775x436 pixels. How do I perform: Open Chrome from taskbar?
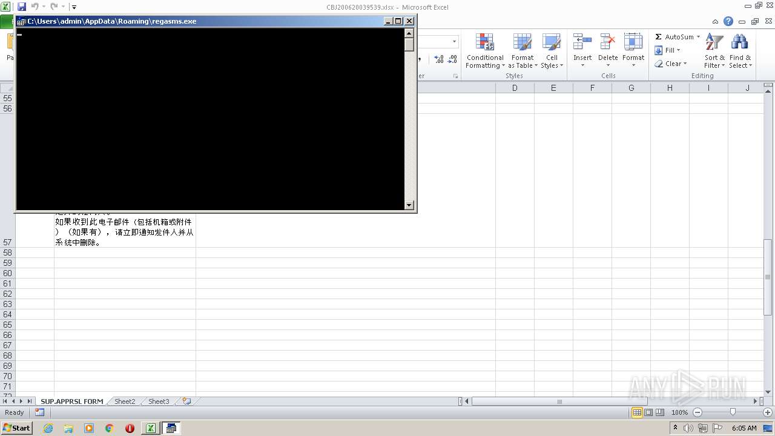click(110, 428)
